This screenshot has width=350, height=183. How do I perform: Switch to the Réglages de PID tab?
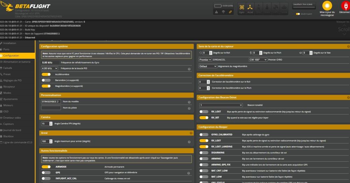pyautogui.click(x=13, y=80)
